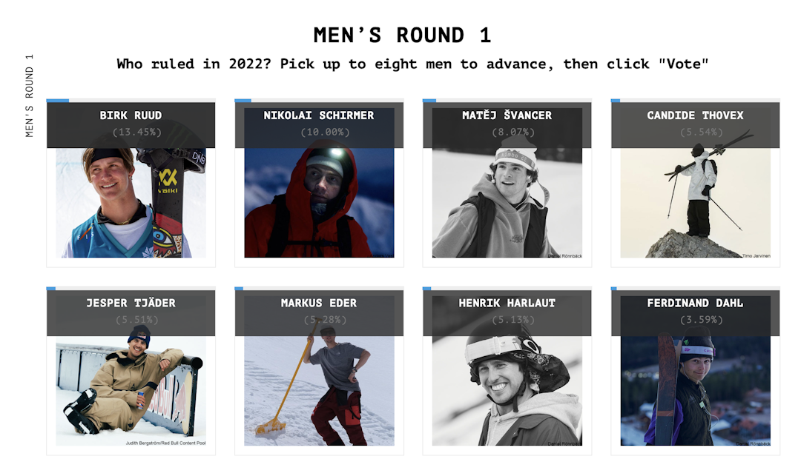The image size is (801, 459).
Task: Click the Candide Thovex name label
Action: pos(695,115)
